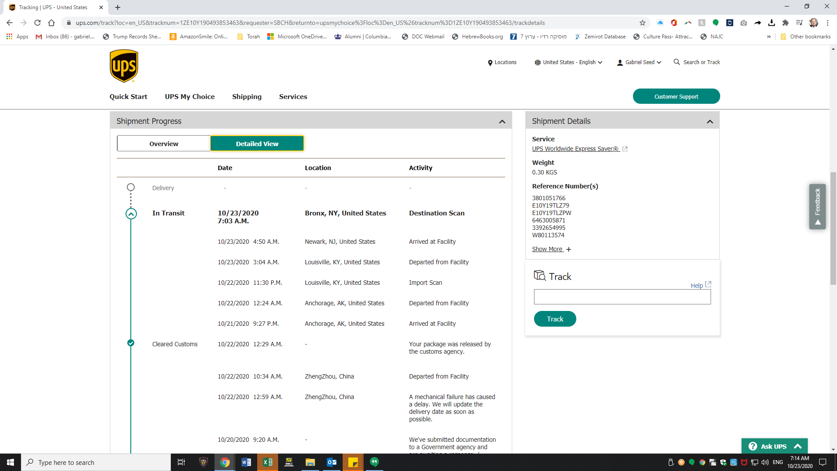
Task: Click the UPS shield logo
Action: [x=124, y=66]
